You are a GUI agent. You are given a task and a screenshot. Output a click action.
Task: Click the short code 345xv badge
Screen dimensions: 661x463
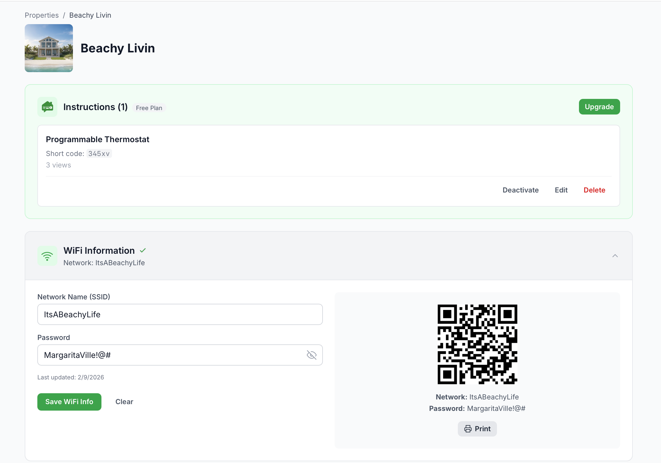99,154
